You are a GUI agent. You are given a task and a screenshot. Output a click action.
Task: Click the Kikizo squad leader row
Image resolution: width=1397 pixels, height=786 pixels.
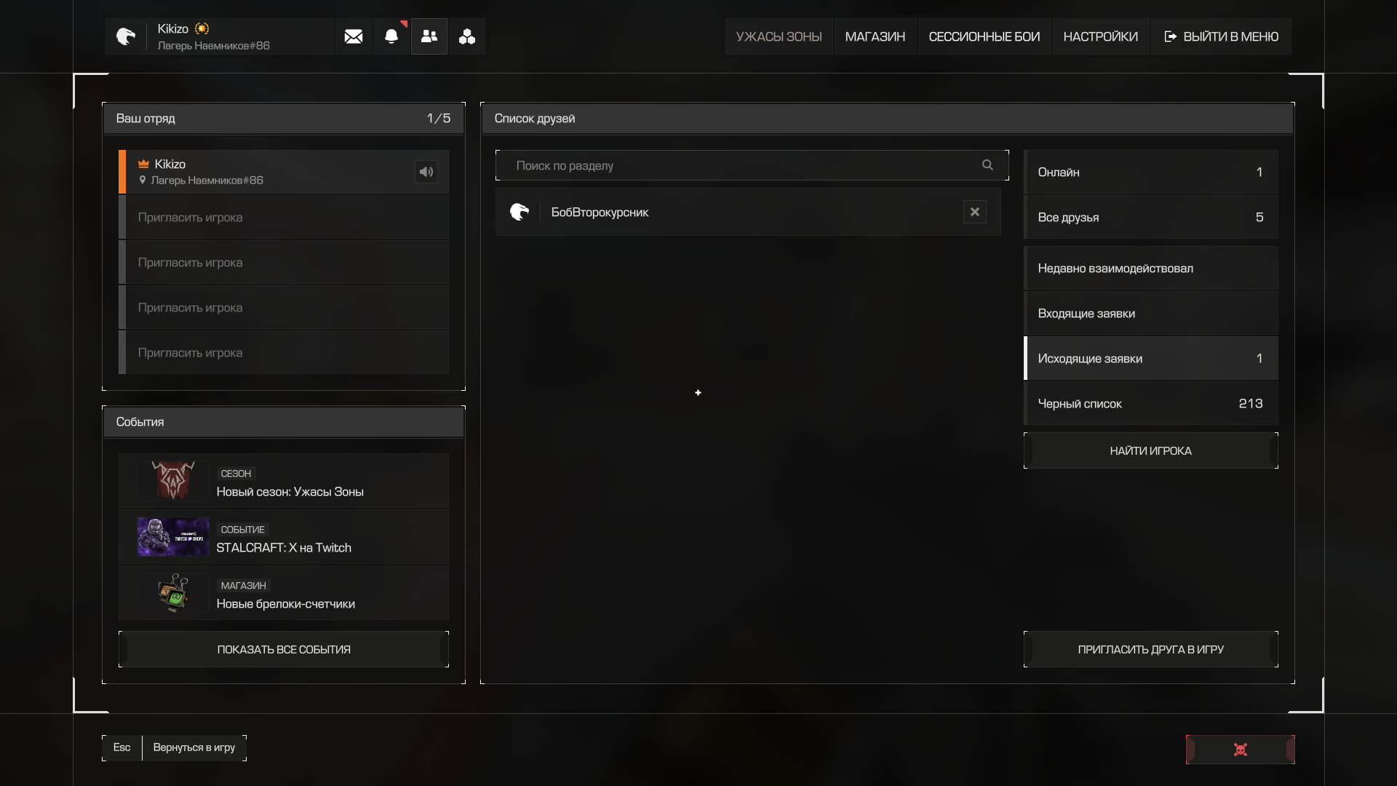tap(284, 172)
